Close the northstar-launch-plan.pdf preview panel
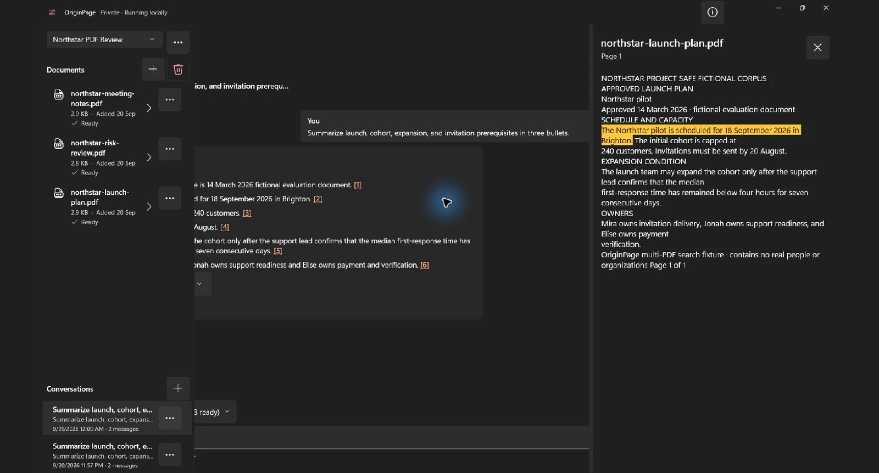Screen dimensions: 879x473 tap(817, 48)
